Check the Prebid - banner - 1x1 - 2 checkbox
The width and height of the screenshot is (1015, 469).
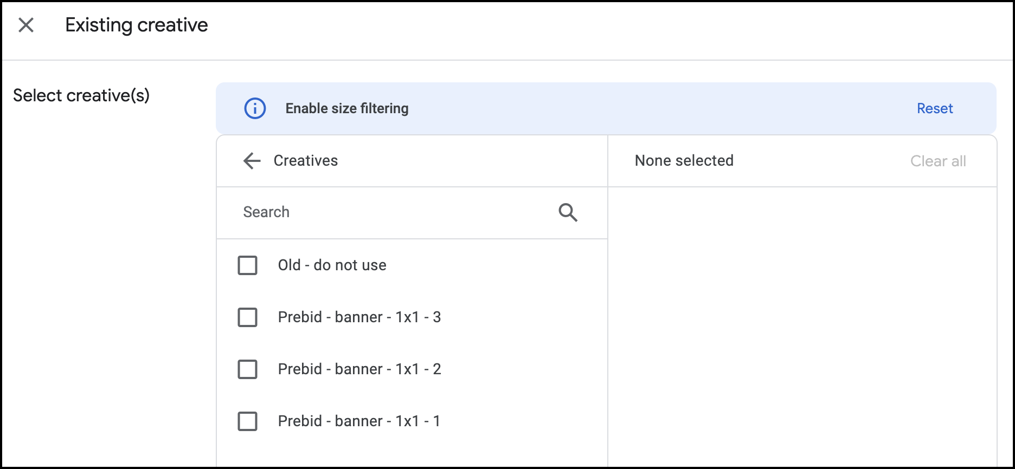click(247, 369)
